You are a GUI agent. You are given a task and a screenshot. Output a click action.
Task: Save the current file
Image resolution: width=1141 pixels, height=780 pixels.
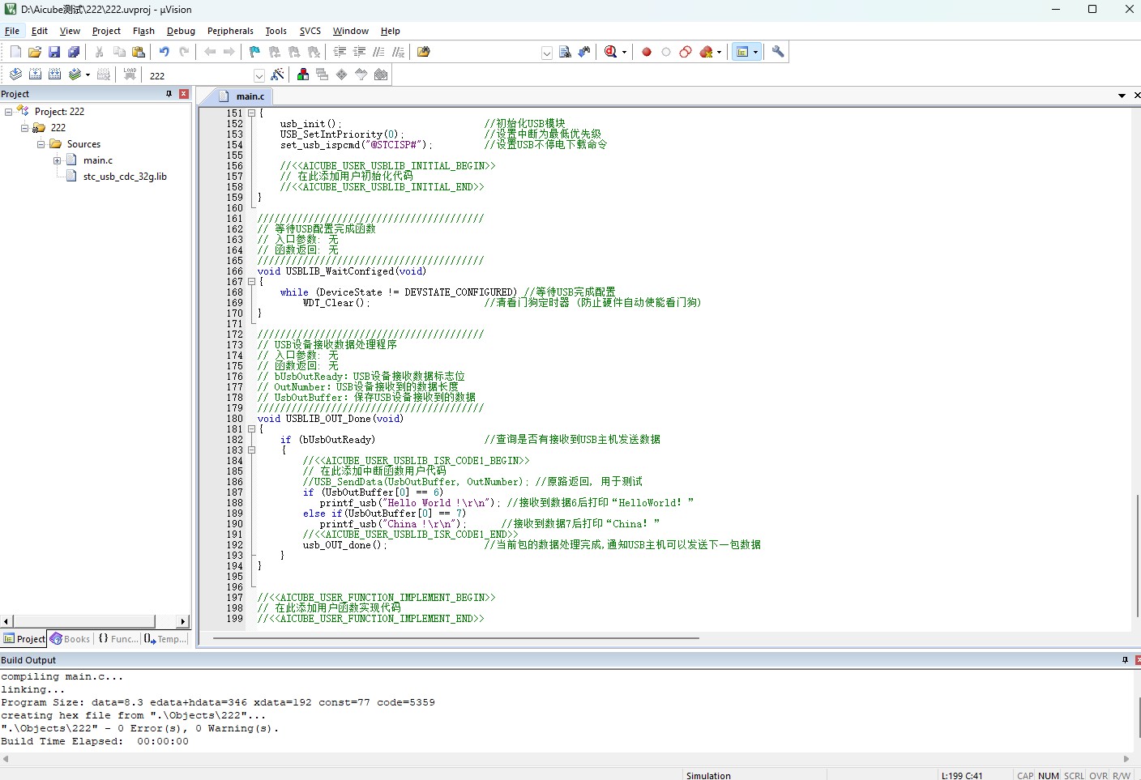click(x=54, y=52)
